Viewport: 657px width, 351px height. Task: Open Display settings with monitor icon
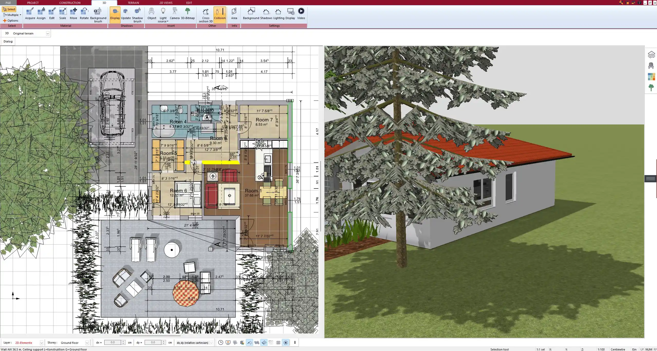coord(290,14)
